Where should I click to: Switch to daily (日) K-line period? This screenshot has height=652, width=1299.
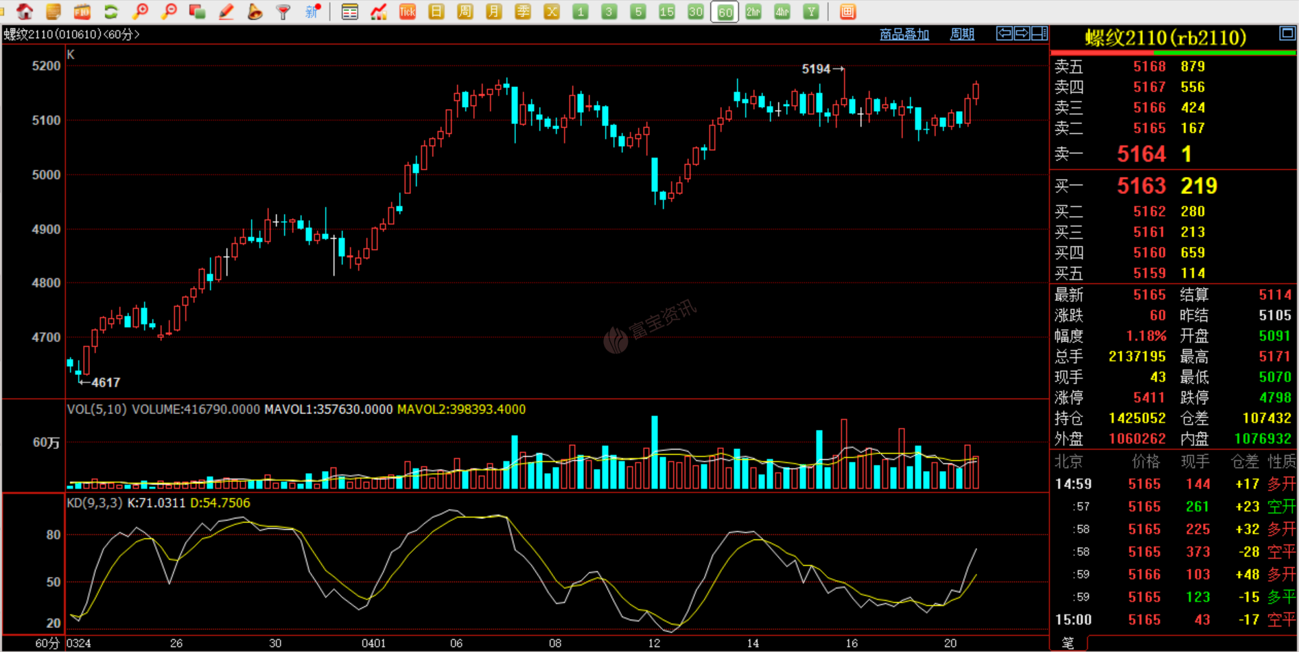[x=436, y=12]
